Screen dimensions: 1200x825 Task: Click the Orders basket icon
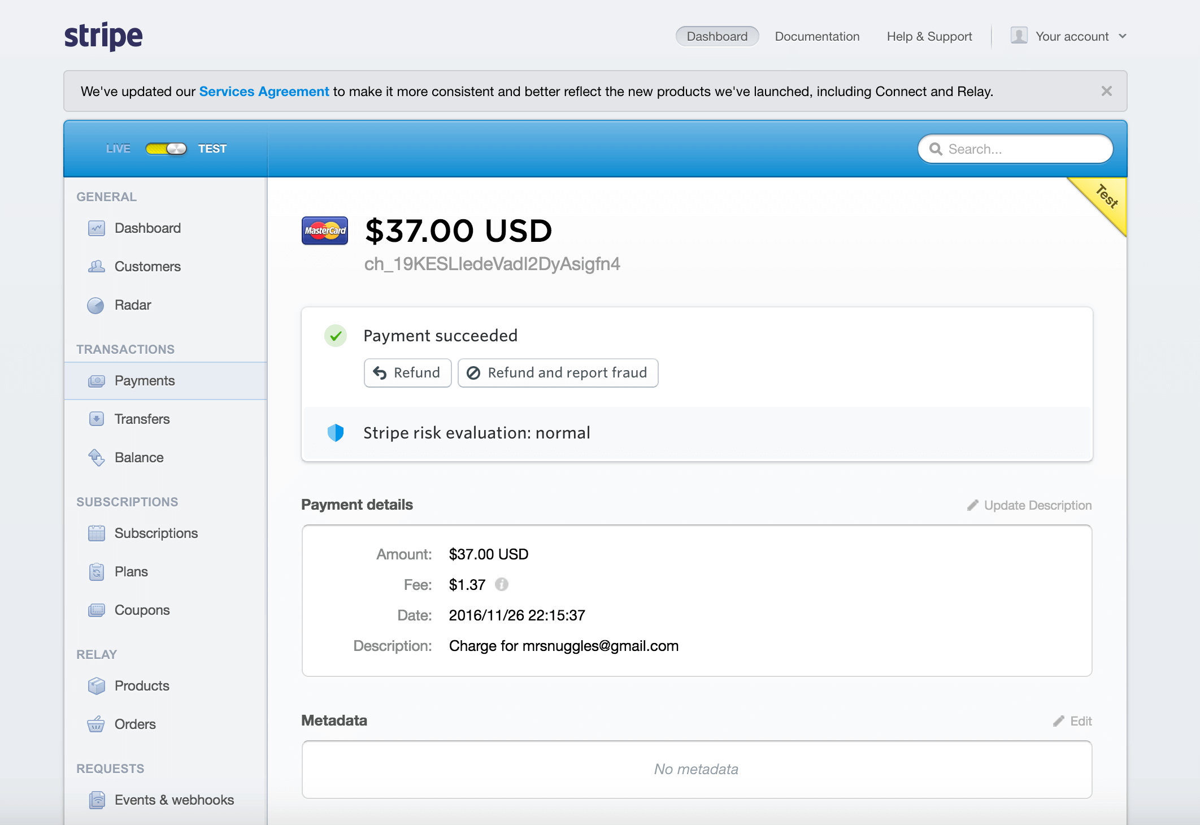click(96, 724)
